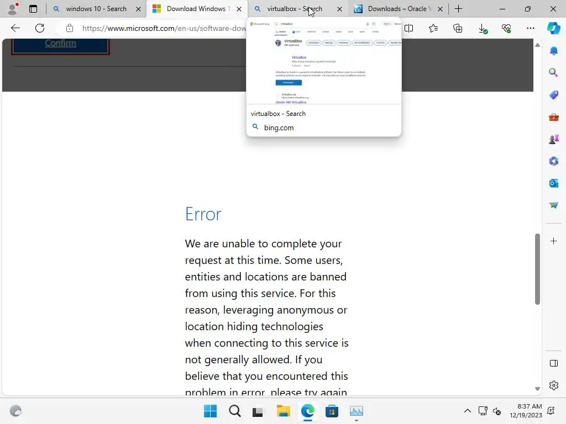Screen dimensions: 566x424
Task: Open sidebar settings gear
Action: point(553,385)
